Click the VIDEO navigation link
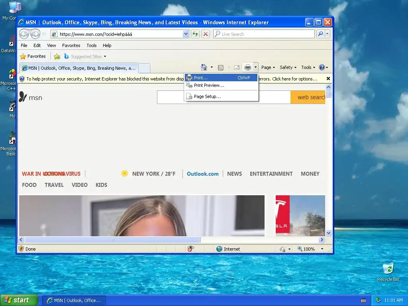Image resolution: width=408 pixels, height=306 pixels. tap(80, 185)
